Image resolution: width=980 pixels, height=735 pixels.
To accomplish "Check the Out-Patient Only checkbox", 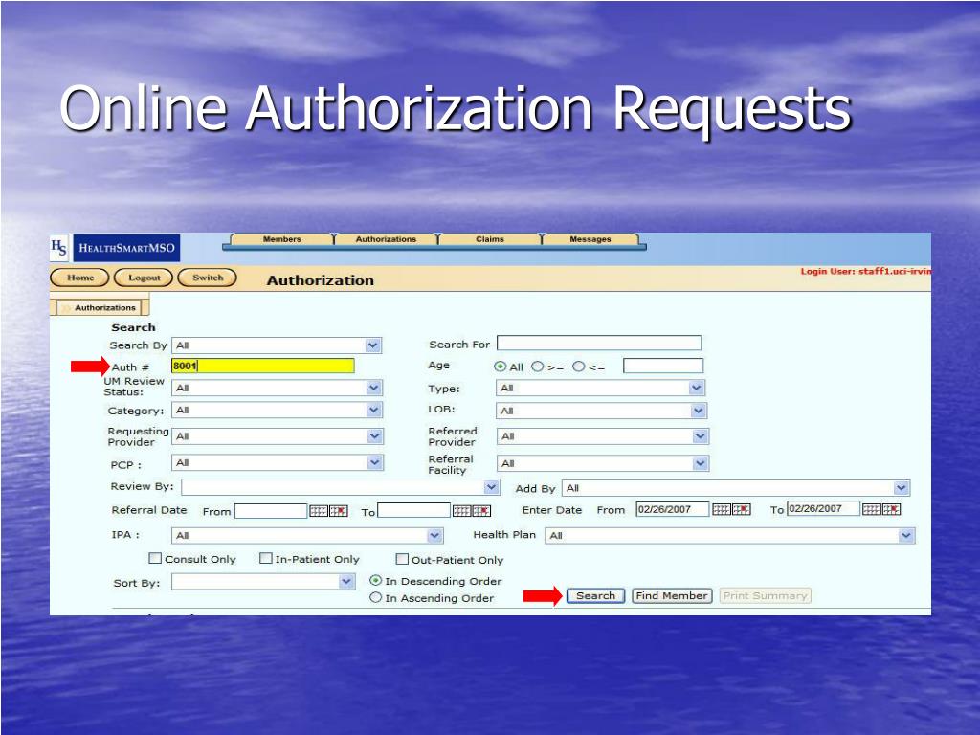I will pyautogui.click(x=403, y=559).
